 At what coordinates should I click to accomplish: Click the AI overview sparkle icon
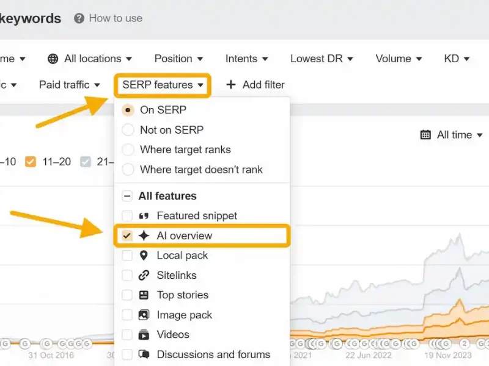pyautogui.click(x=144, y=236)
